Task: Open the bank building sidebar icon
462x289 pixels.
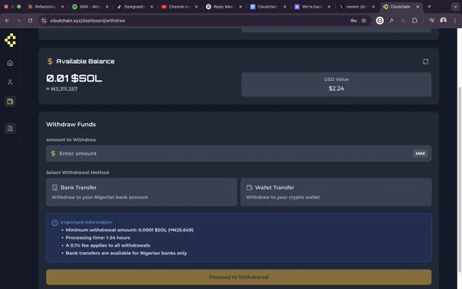Action: point(10,129)
